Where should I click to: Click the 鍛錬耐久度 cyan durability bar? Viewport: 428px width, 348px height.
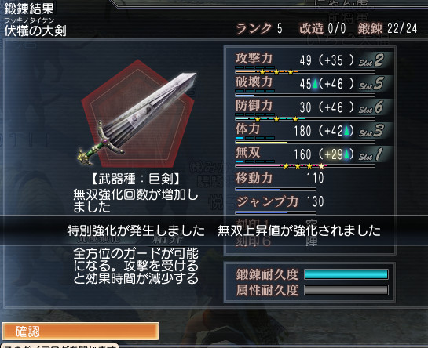[346, 274]
